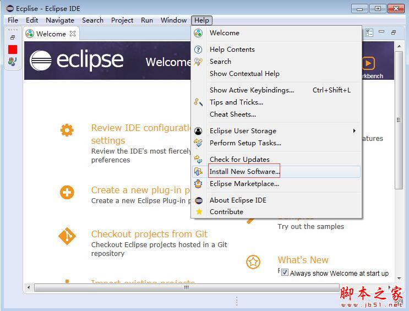Click the Eclipse User Storage icon

pos(198,131)
